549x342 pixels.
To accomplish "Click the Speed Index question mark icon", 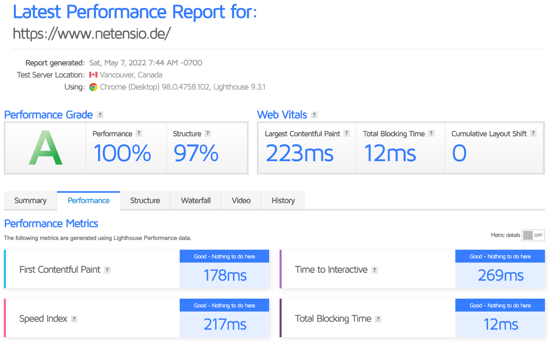I will click(x=74, y=319).
